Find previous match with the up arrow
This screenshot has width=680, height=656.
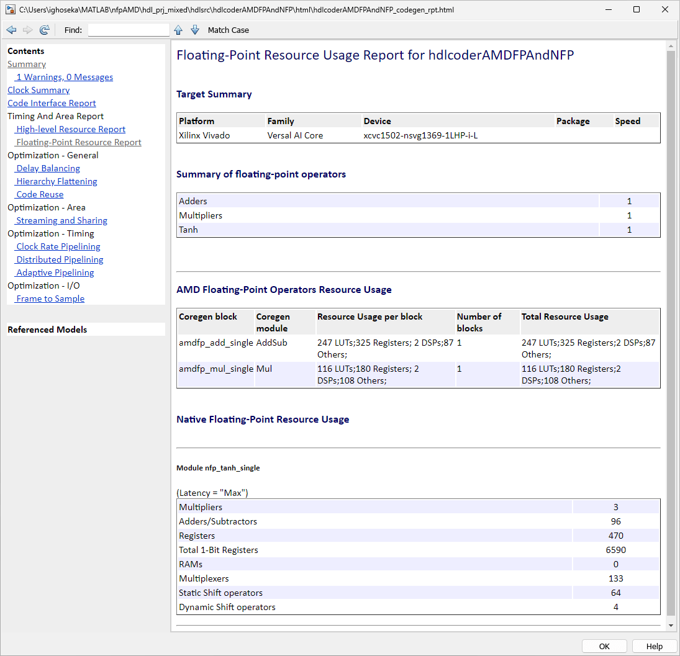pos(178,30)
